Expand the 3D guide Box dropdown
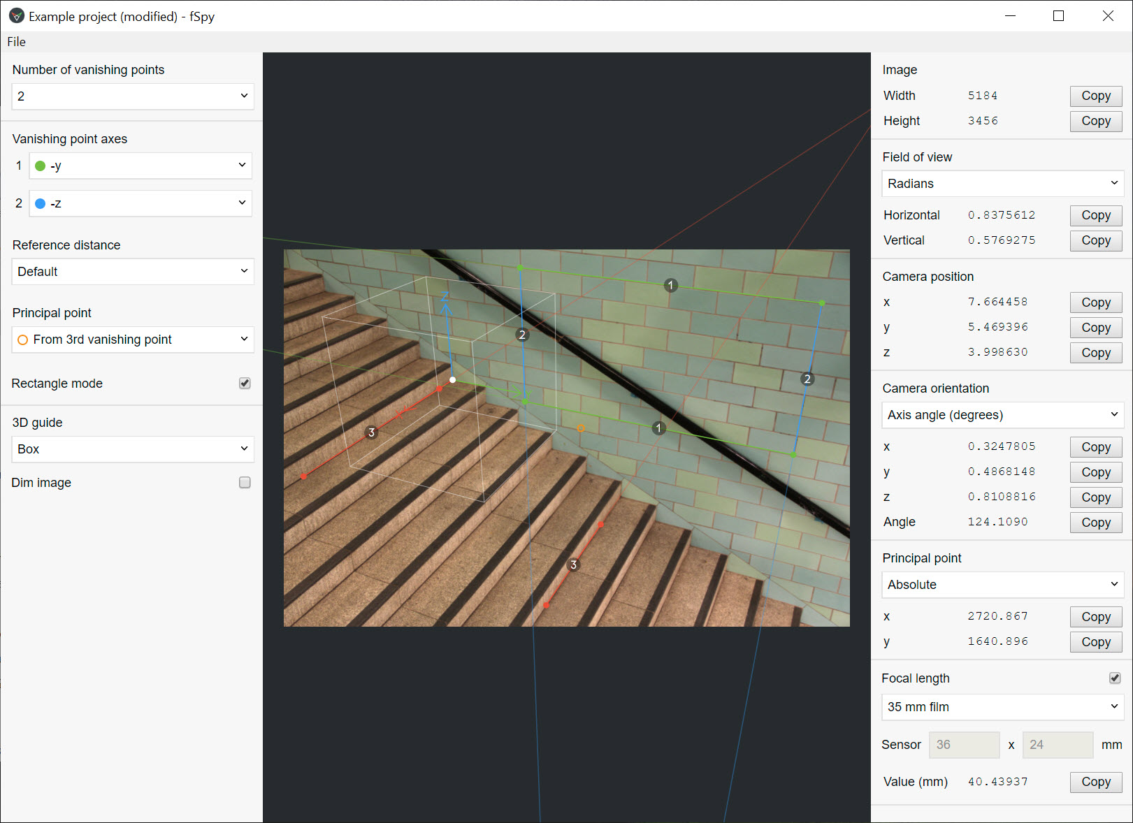This screenshot has width=1133, height=823. 133,449
